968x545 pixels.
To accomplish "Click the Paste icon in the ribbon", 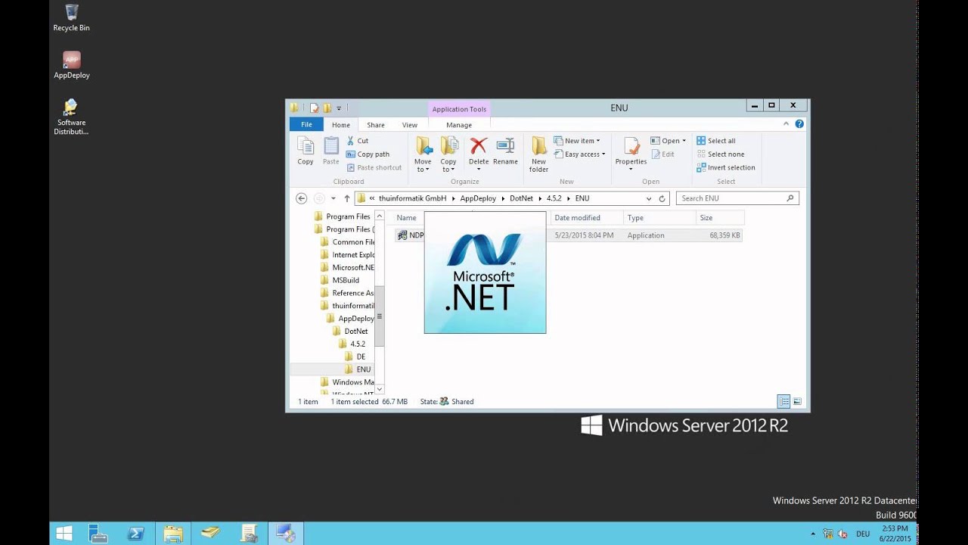I will point(331,151).
